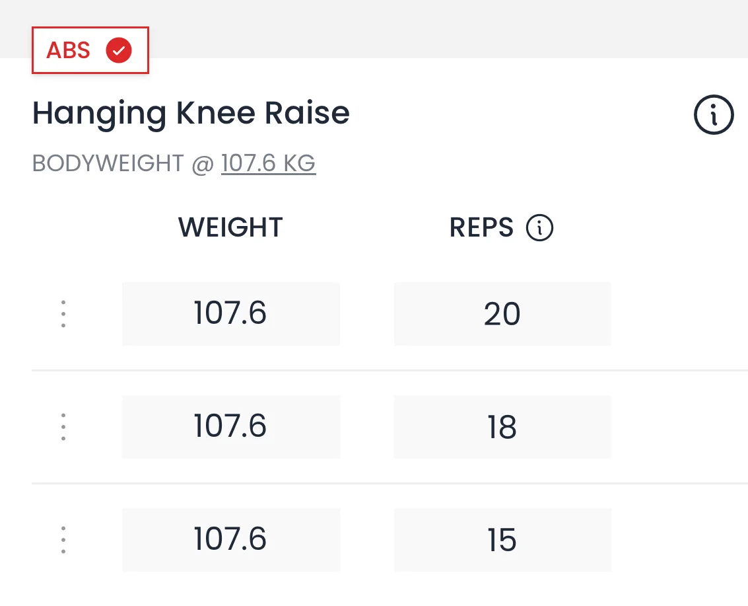Edit the first set's weight field
This screenshot has height=606, width=748.
(230, 314)
